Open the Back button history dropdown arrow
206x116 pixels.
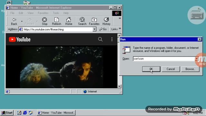click(22, 21)
